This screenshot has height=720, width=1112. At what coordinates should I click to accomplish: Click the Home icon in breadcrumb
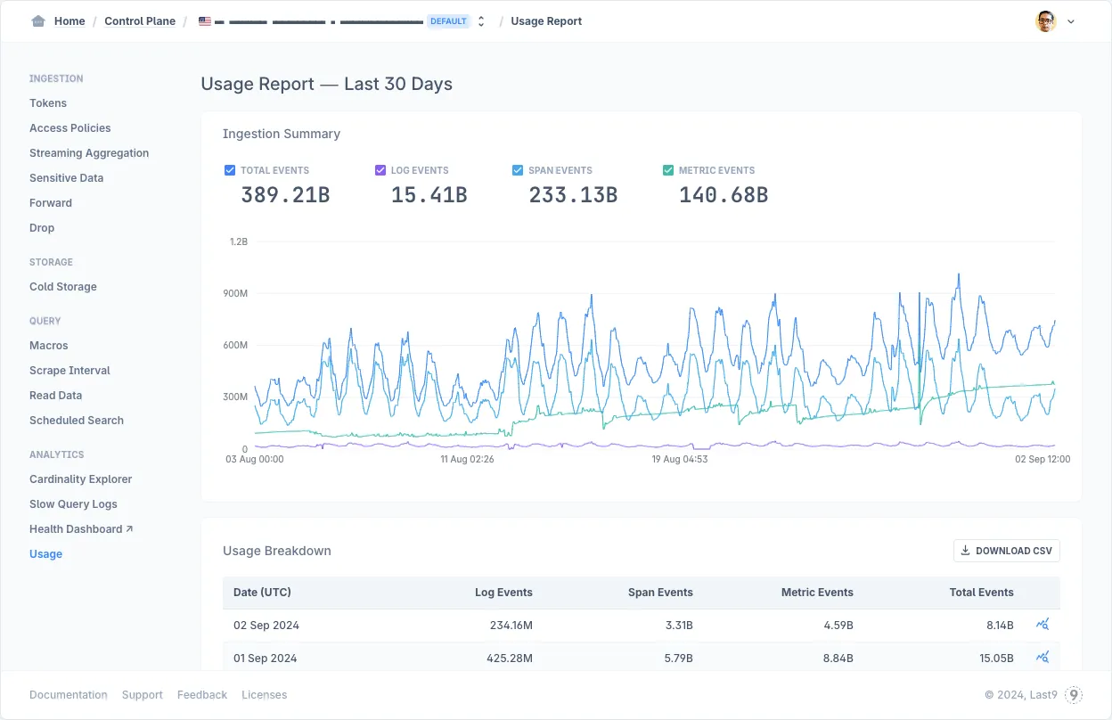38,21
